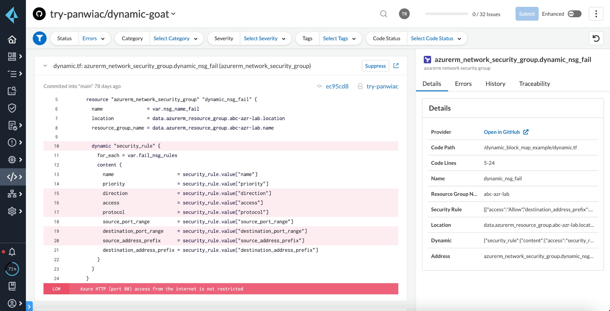Click Code Path /dynamic_block_map_example/dynamic.tf value
The image size is (610, 311).
[530, 147]
